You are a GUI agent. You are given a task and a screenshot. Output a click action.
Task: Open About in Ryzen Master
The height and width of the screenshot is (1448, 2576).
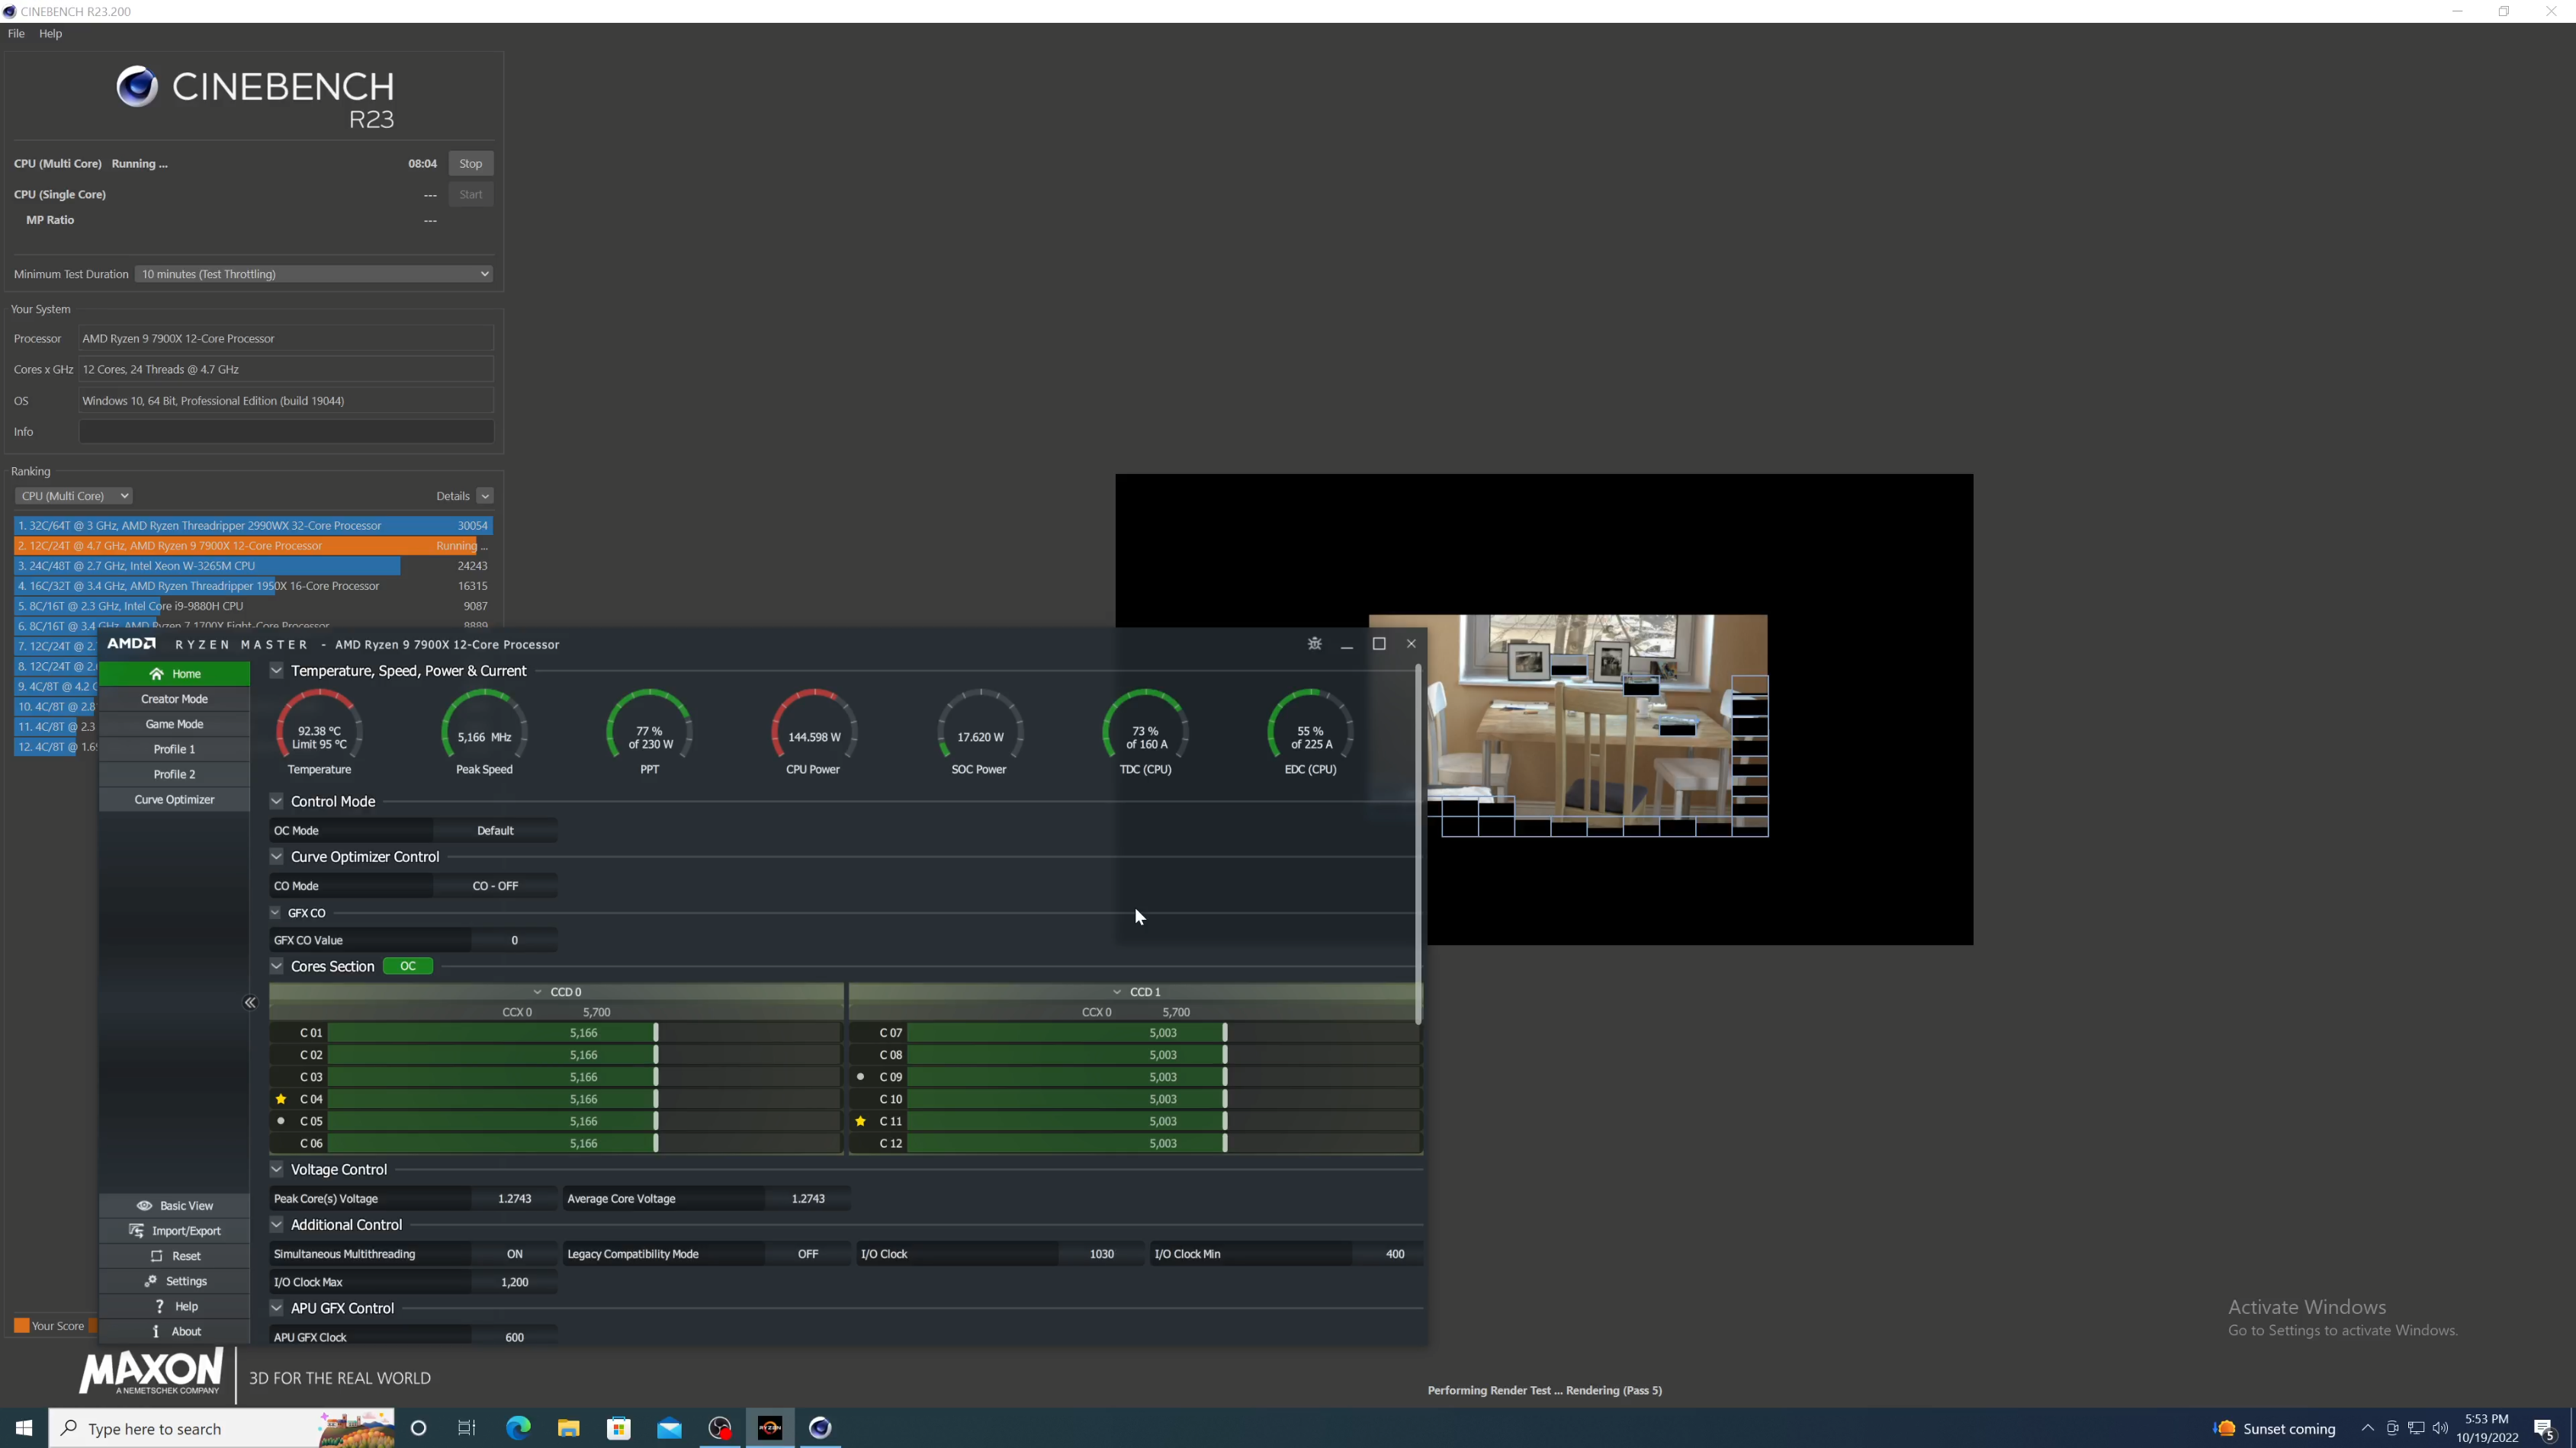[x=174, y=1330]
